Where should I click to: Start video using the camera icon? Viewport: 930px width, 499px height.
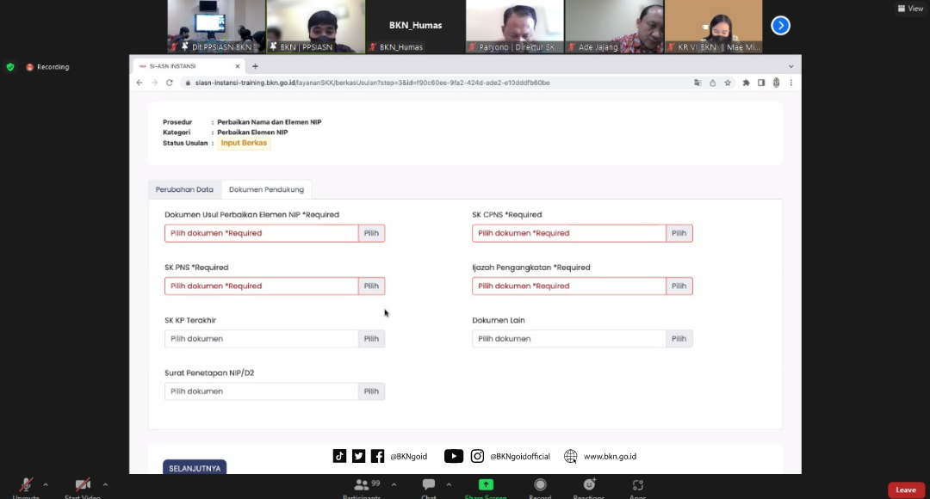[83, 486]
